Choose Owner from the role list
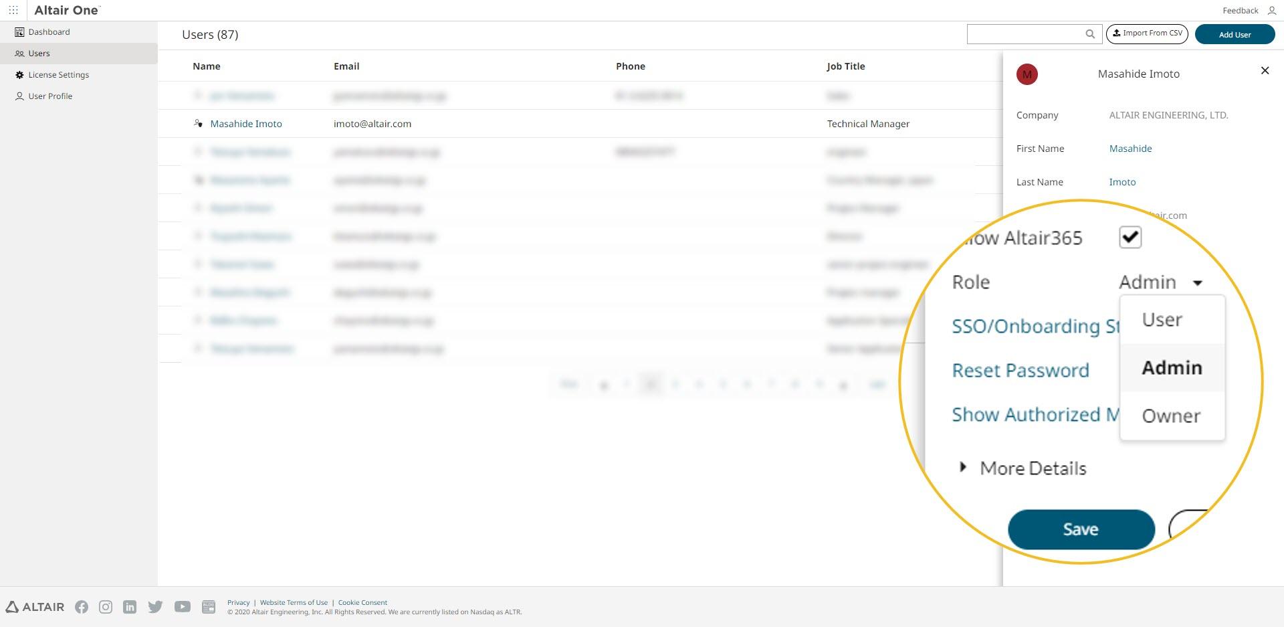Screen dimensions: 1284x627 pyautogui.click(x=1170, y=416)
